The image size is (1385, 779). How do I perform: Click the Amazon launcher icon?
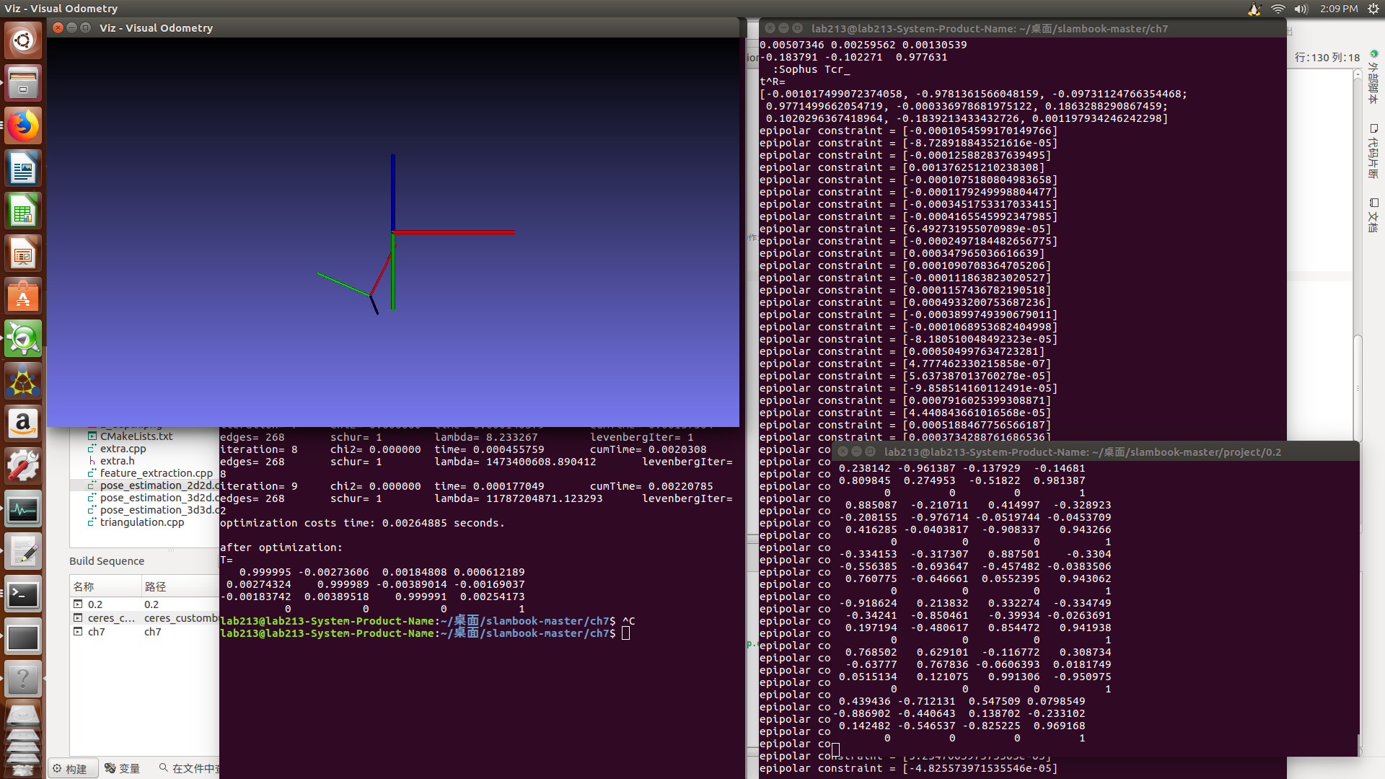23,423
